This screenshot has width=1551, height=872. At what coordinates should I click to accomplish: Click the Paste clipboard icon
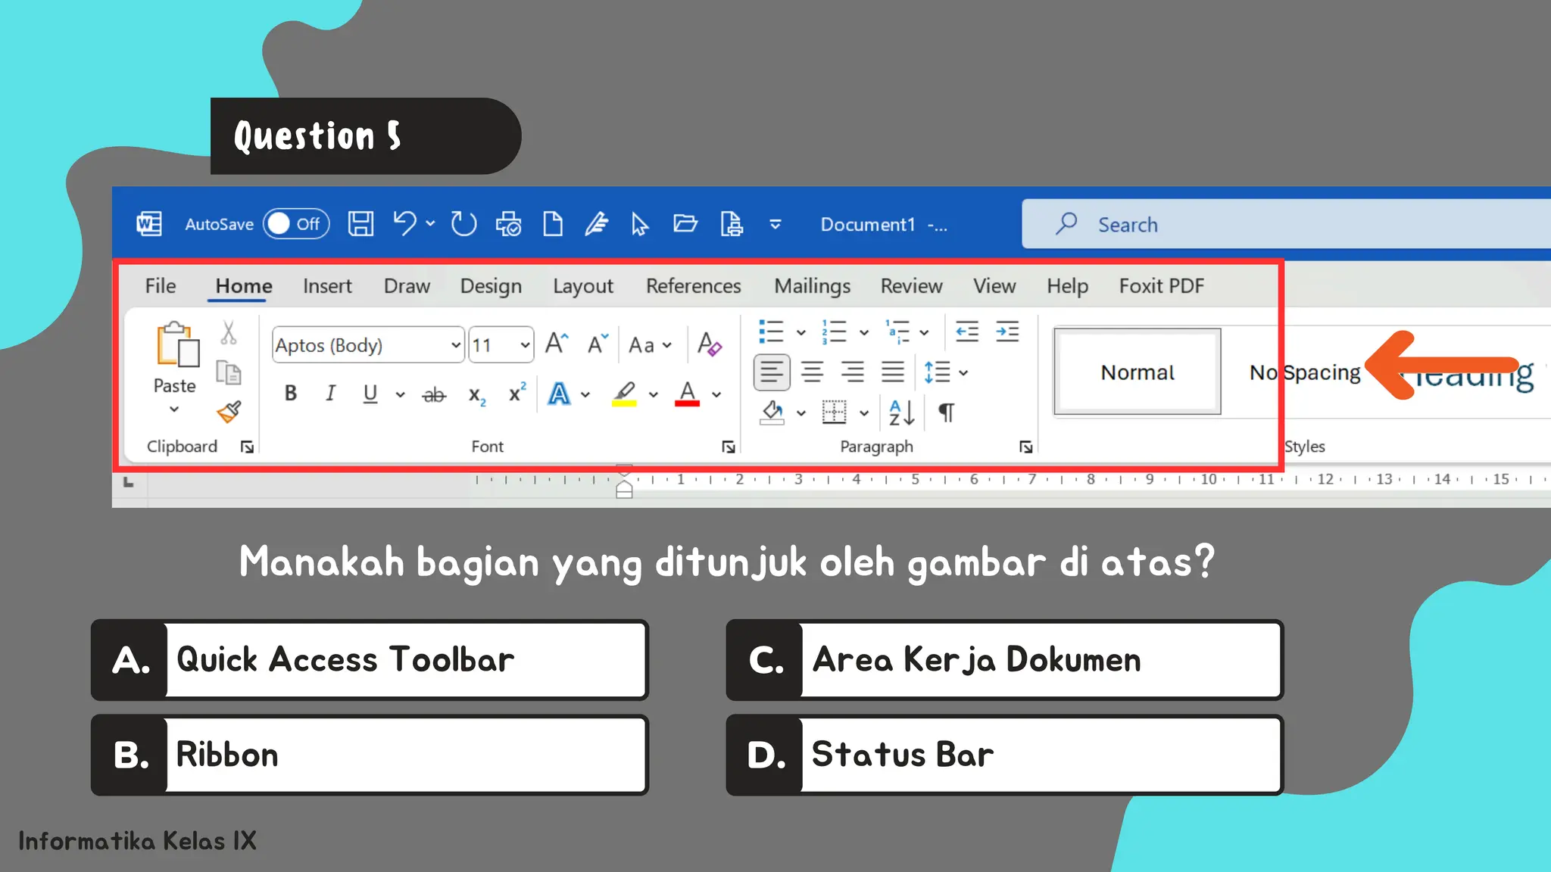178,345
